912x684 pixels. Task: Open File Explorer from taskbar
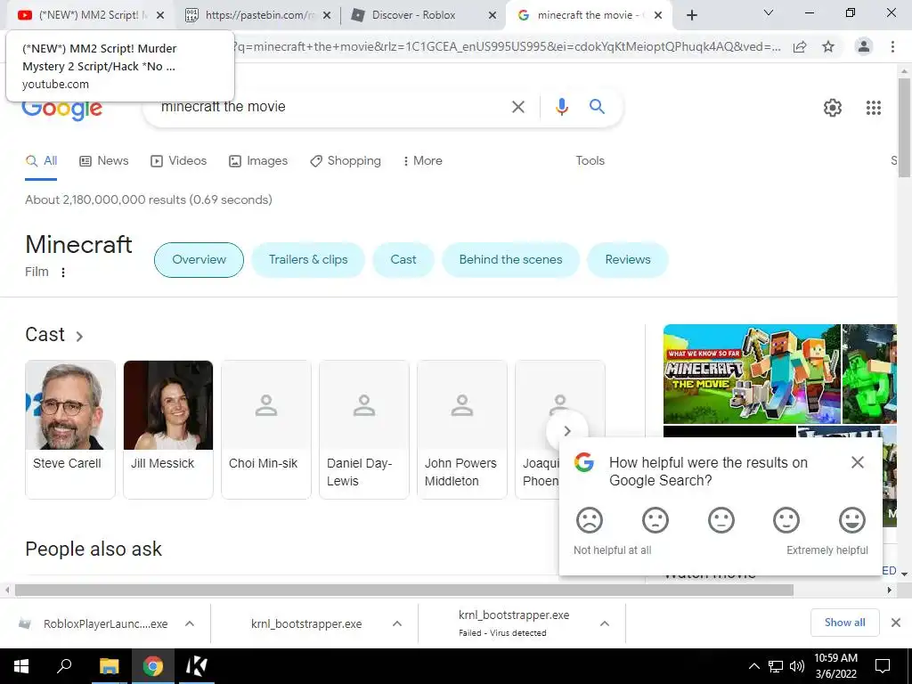pos(109,666)
